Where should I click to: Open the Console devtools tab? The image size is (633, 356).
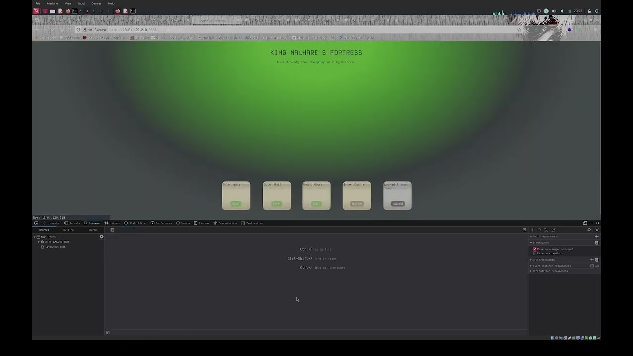pos(72,223)
